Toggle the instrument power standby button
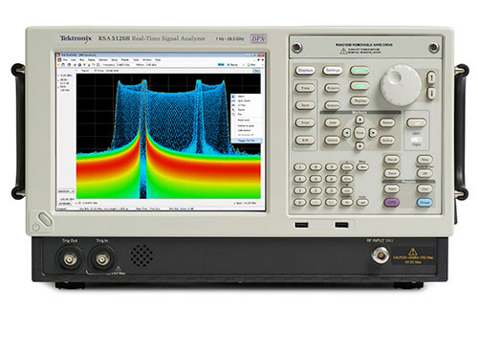Viewport: 478px width, 354px height. pos(45,220)
